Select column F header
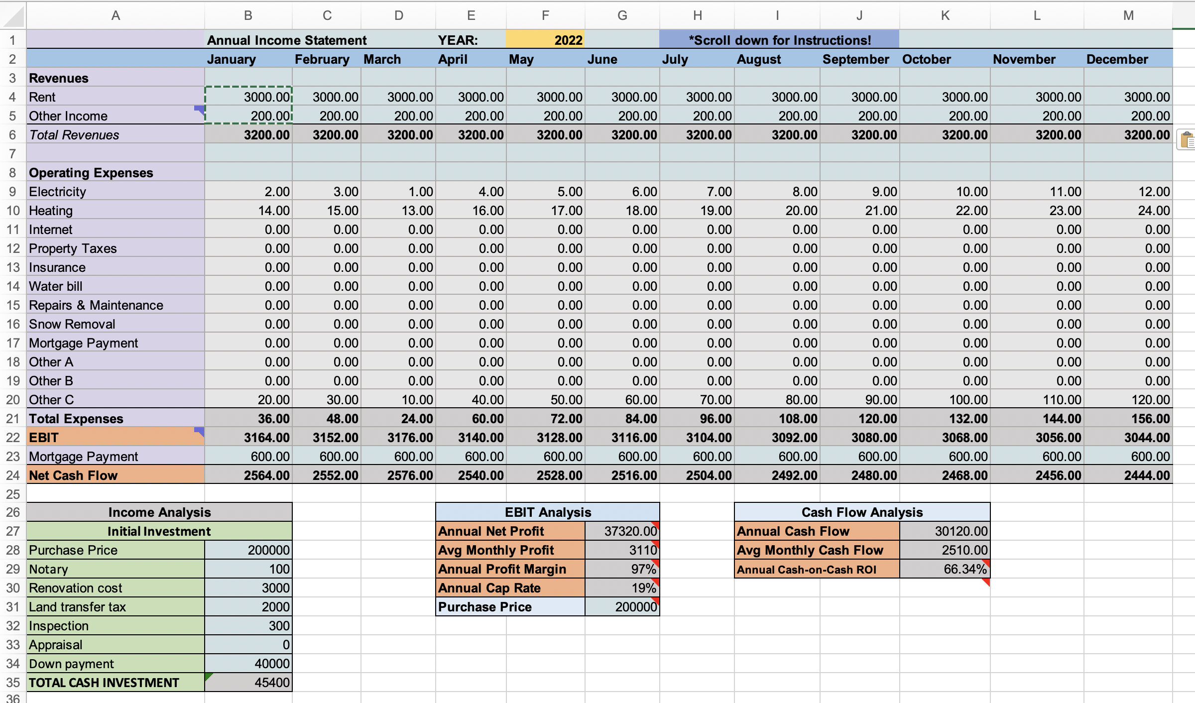This screenshot has width=1195, height=703. click(x=546, y=15)
